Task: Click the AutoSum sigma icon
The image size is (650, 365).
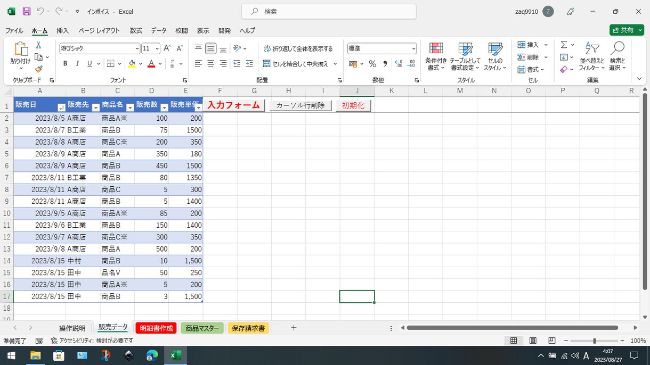Action: coord(564,45)
